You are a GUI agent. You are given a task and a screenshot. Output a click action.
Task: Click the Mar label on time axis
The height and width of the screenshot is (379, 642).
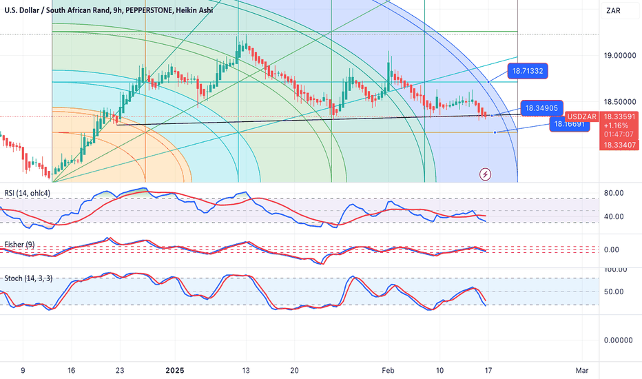click(582, 371)
